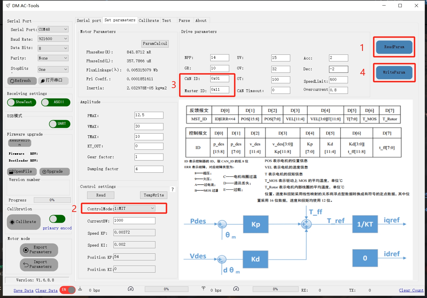Viewport: 427px width, 298px height.
Task: Click the CAN ID input field
Action: point(220,79)
